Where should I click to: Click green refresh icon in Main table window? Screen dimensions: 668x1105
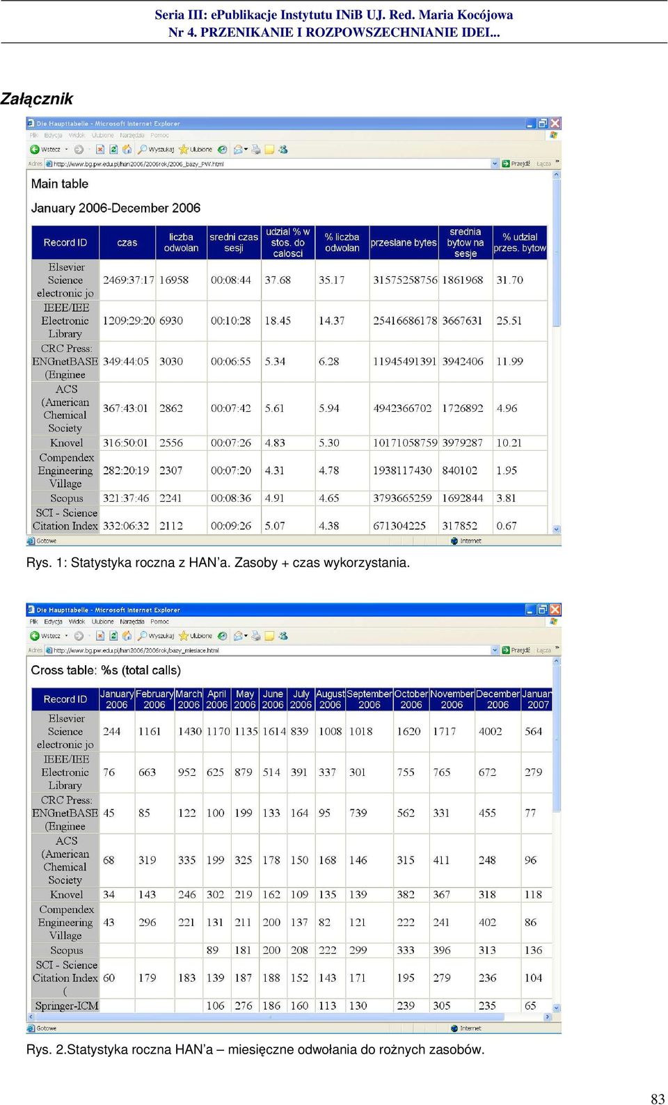[113, 150]
